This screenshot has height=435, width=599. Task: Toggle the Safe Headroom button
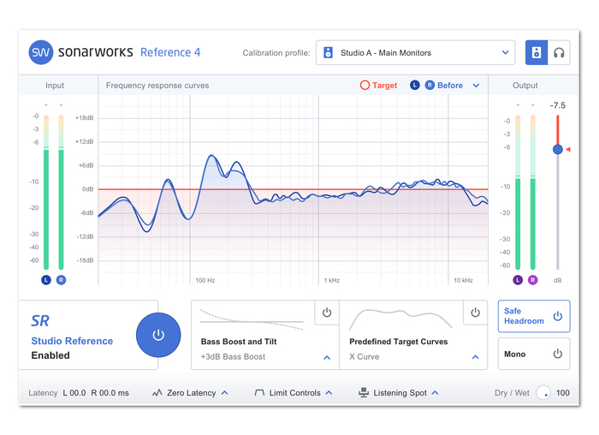point(534,316)
